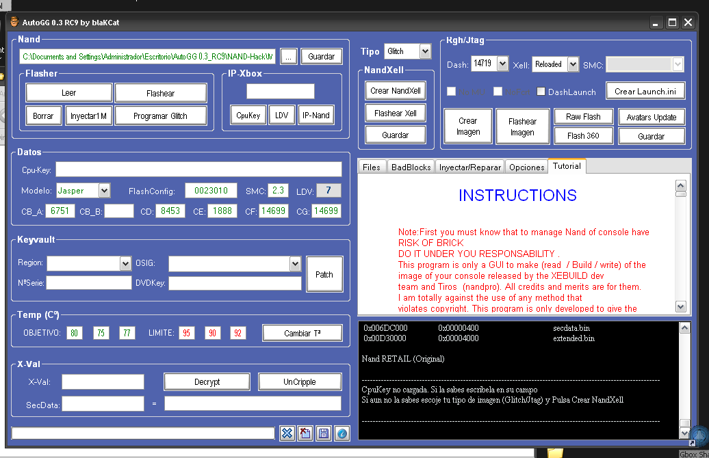The width and height of the screenshot is (709, 458).
Task: Open the OSIG dropdown
Action: tap(295, 263)
